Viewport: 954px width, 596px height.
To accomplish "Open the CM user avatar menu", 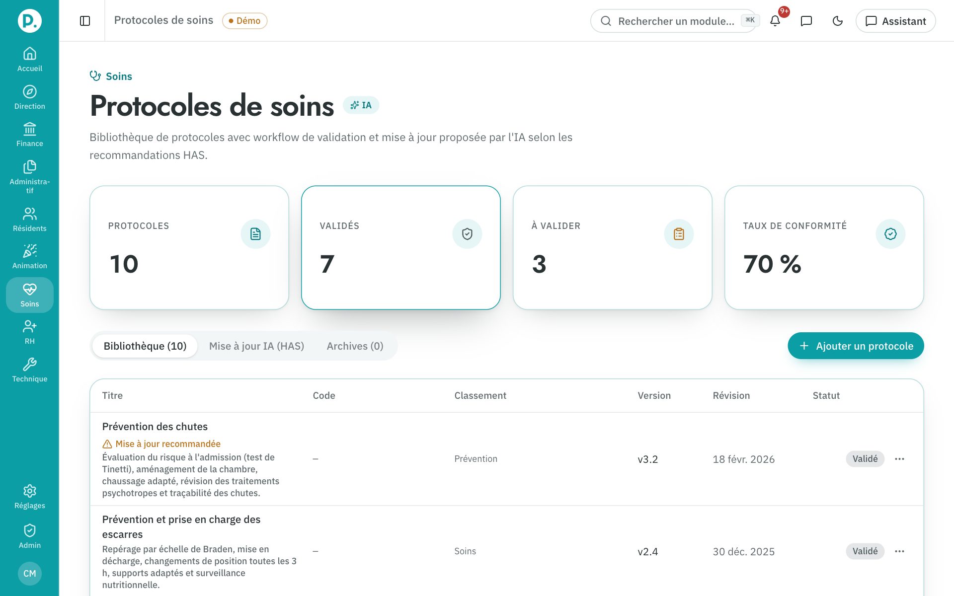I will click(29, 574).
